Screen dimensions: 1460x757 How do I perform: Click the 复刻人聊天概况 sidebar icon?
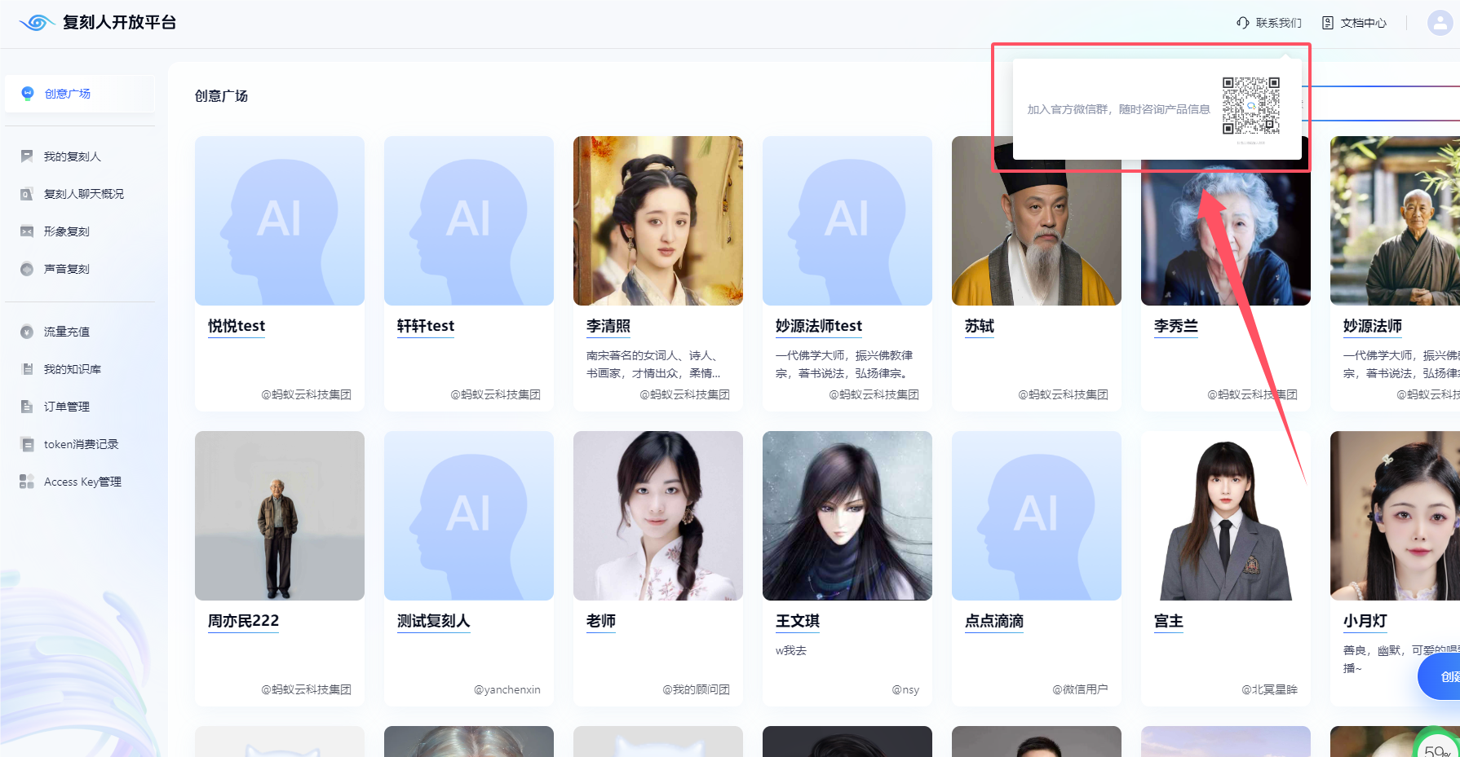(x=27, y=194)
